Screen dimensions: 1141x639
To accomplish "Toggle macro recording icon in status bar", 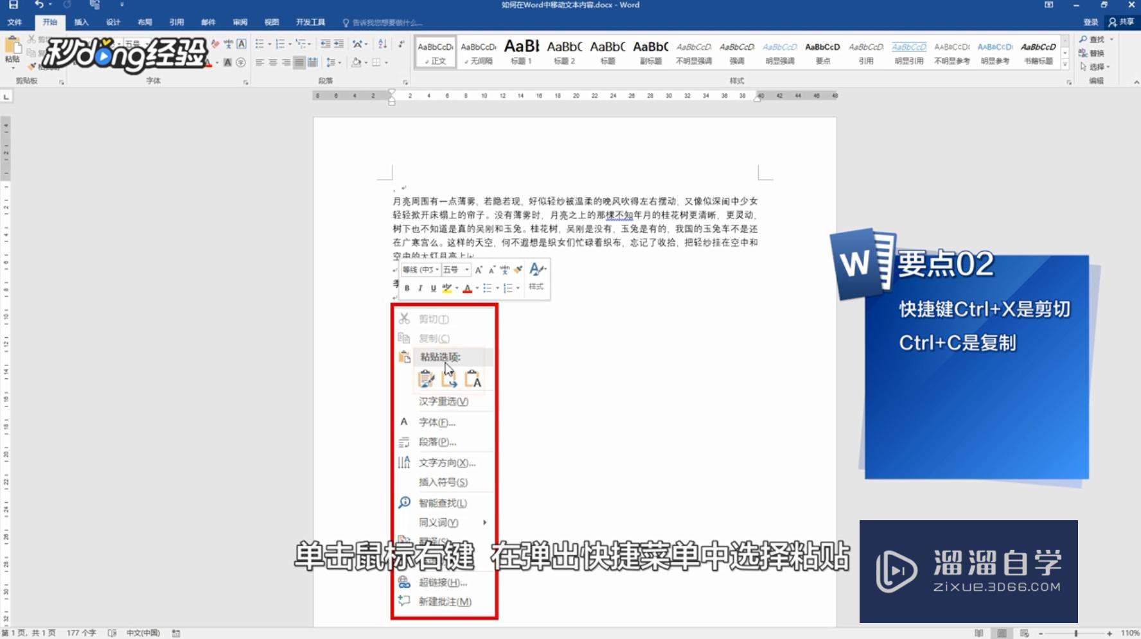I will pos(176,633).
